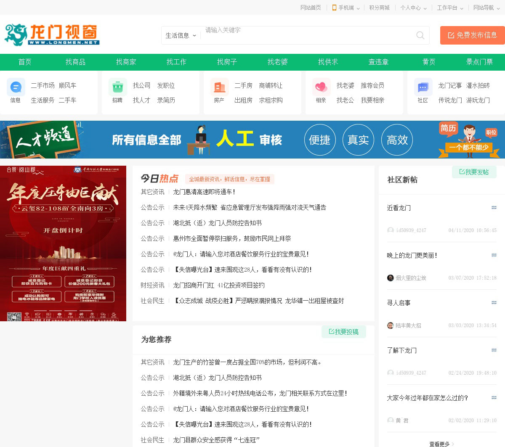Viewport: 505px width, 447px height.
Task: Select the 相亲 heart icon
Action: point(321,87)
